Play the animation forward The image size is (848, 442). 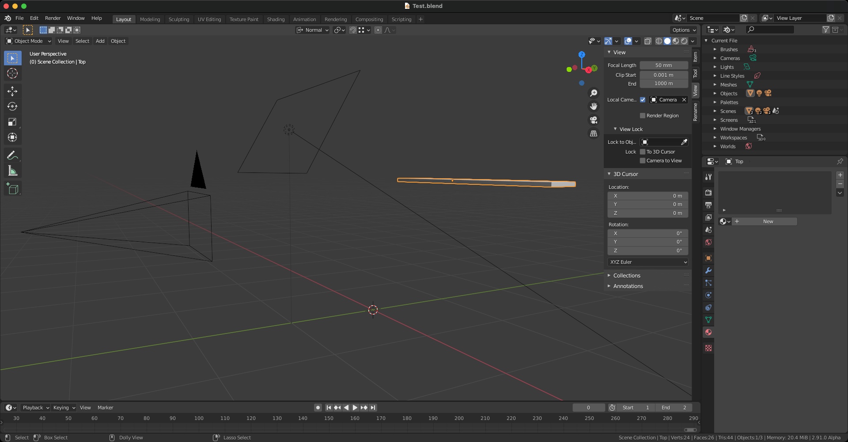pos(355,408)
